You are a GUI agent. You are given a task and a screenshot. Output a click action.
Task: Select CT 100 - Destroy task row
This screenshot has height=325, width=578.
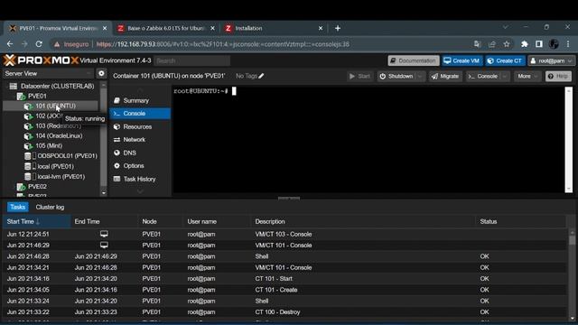[x=285, y=312]
